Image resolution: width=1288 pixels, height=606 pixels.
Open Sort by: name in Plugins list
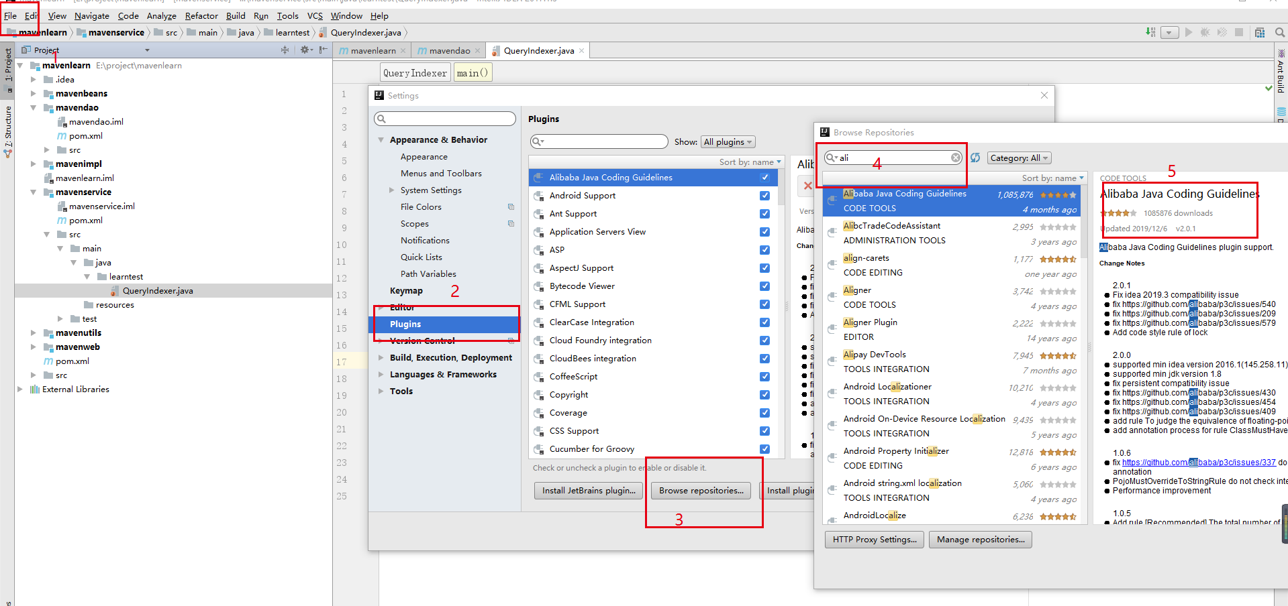[x=750, y=162]
